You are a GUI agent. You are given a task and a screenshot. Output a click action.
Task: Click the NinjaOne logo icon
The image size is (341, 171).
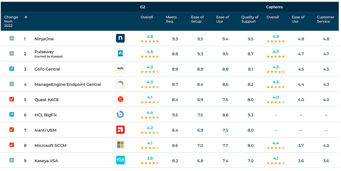[120, 38]
